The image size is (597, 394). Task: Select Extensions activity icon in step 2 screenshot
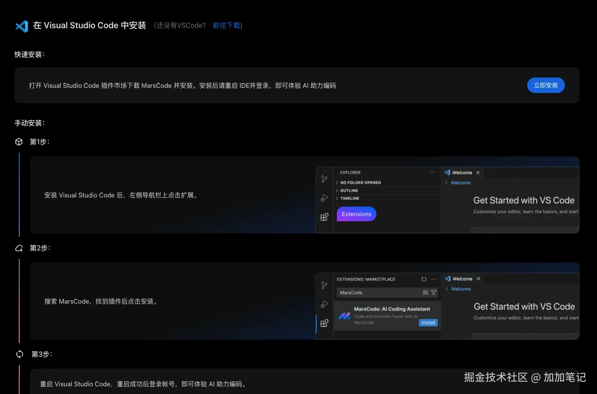[x=324, y=323]
